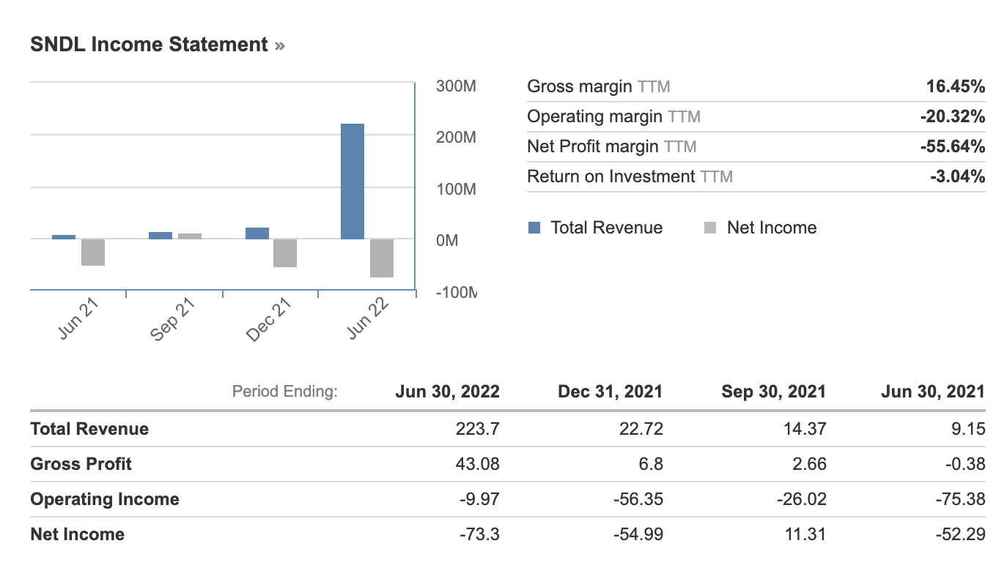Select the Sep 30, 2021 column header
Image resolution: width=1007 pixels, height=568 pixels.
click(x=773, y=392)
